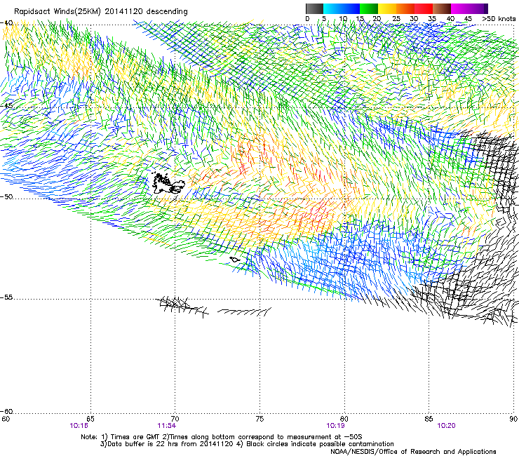This screenshot has width=519, height=456.
Task: Click the purple '11:54' pass time
Action: pos(166,426)
